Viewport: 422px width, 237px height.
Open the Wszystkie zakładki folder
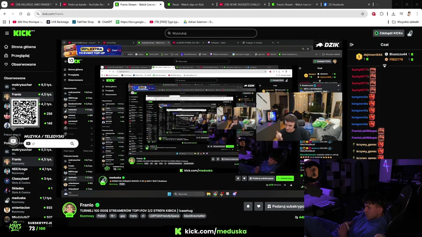406,22
